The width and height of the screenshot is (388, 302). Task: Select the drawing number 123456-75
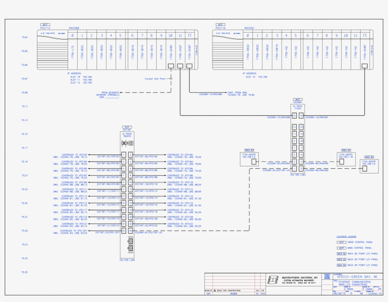pos(374,292)
